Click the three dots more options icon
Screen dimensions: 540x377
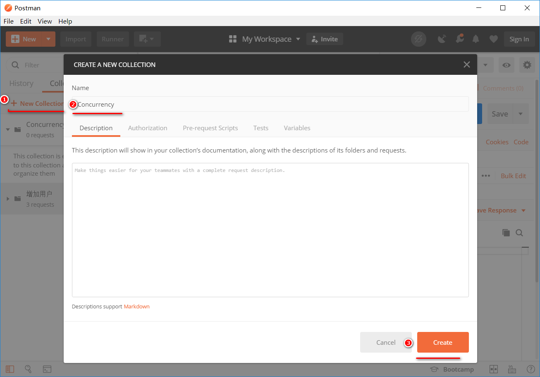[486, 176]
